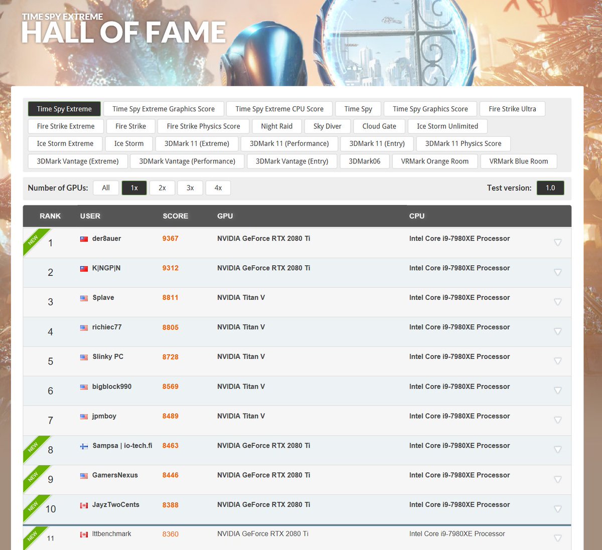Expand details arrow in K|NGP|N row
602x550 pixels.
557,272
